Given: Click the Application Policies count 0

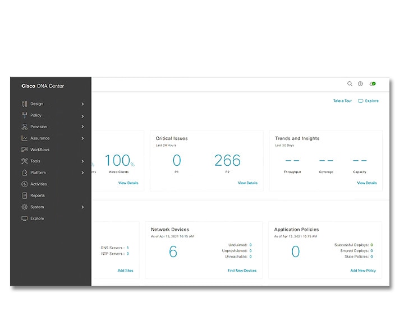Looking at the screenshot, I should pyautogui.click(x=296, y=251).
